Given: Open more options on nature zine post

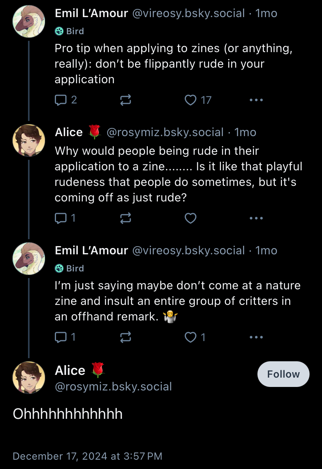Looking at the screenshot, I should click(x=256, y=337).
